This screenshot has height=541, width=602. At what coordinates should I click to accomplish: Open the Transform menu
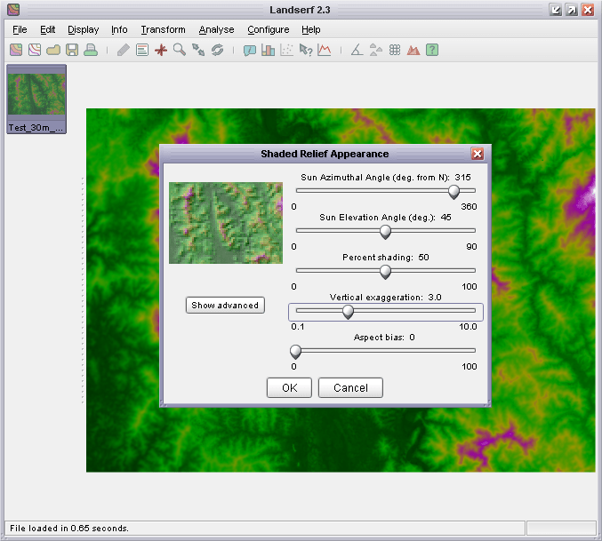pyautogui.click(x=163, y=29)
